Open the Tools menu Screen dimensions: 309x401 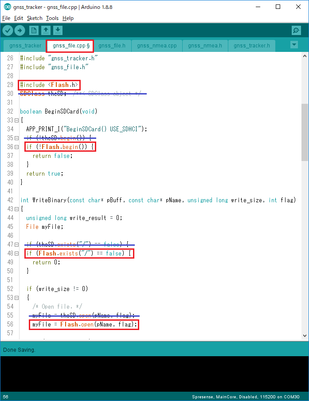point(52,18)
